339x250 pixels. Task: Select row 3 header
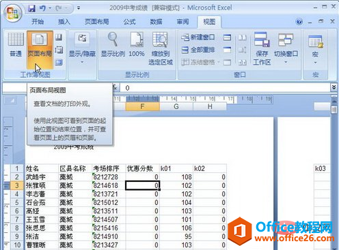(x=17, y=185)
